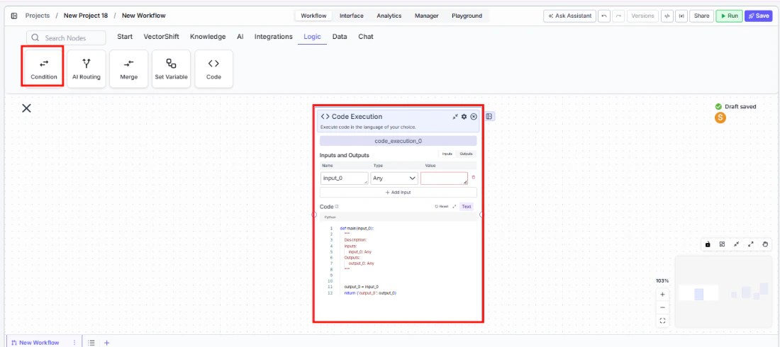
Task: Click the input_0 name field
Action: pyautogui.click(x=344, y=178)
